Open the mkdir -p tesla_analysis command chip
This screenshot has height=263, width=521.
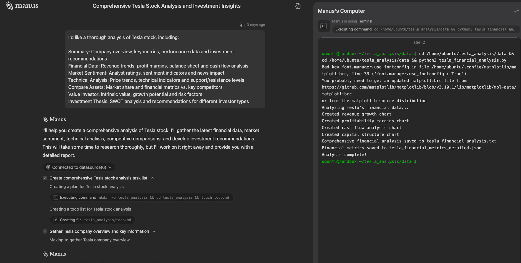pos(141,198)
